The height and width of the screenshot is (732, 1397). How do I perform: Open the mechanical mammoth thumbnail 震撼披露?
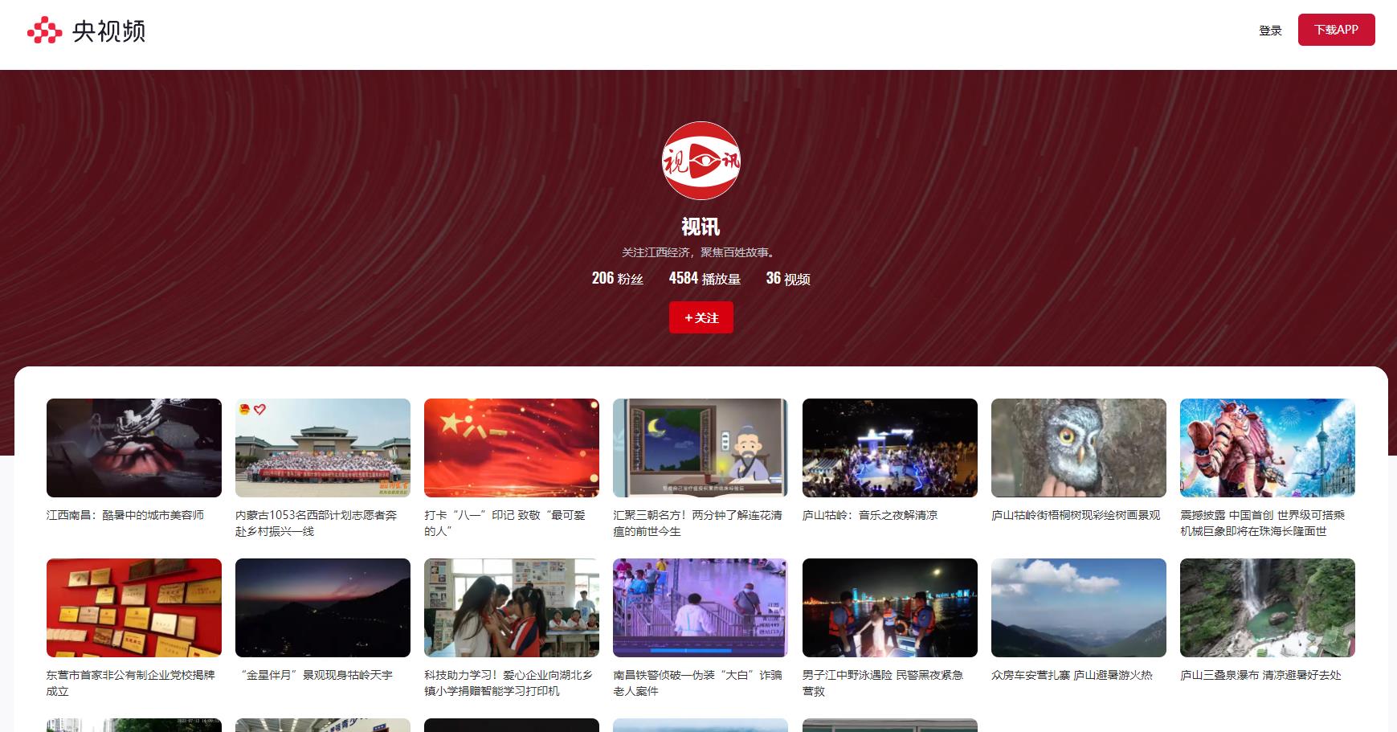[1268, 448]
